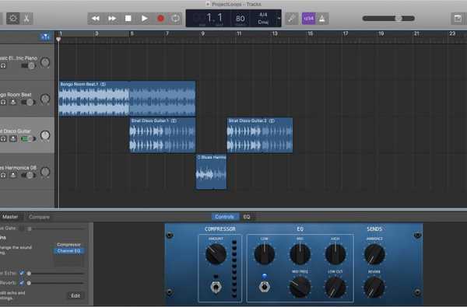Select the Harmonica 06 track header
This screenshot has width=467, height=307.
tap(27, 172)
